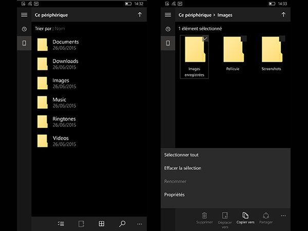
Task: Check the Pellicule folder checkbox
Action: (x=244, y=39)
